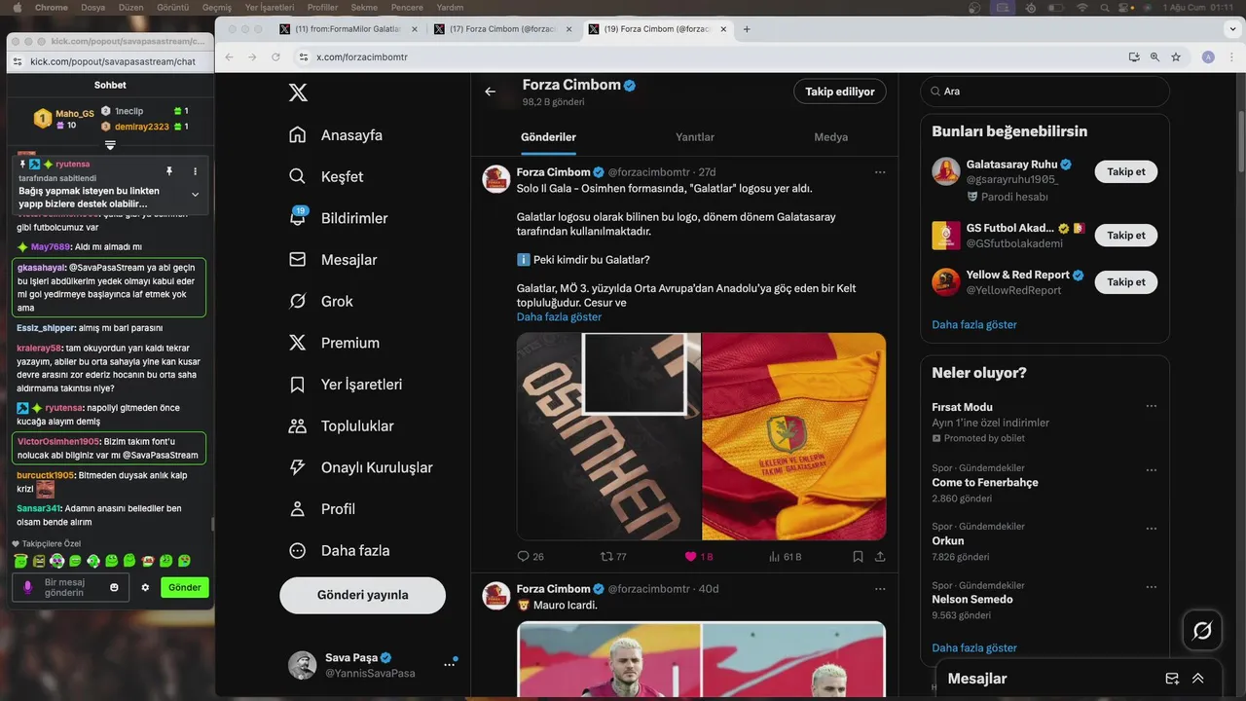Switch to from:FormaMilor Chrome tab
This screenshot has width=1246, height=701.
(350, 29)
